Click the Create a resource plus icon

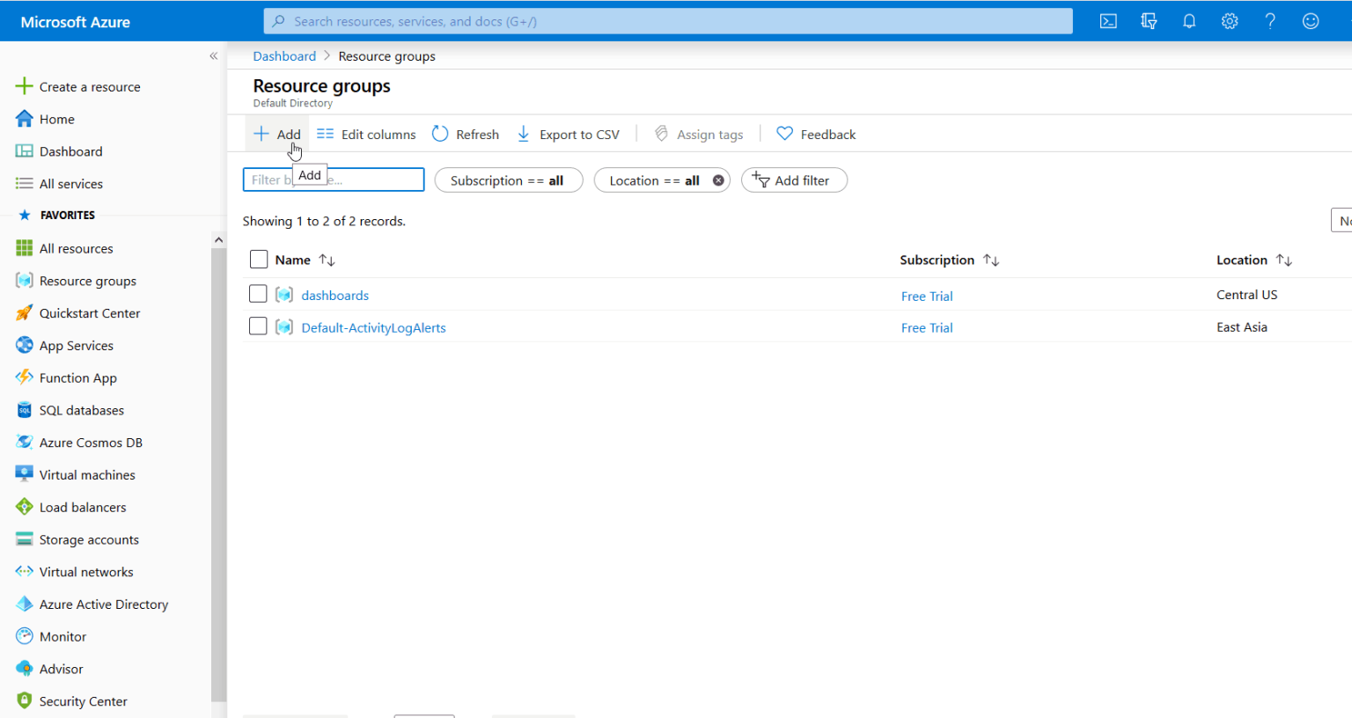pos(24,86)
